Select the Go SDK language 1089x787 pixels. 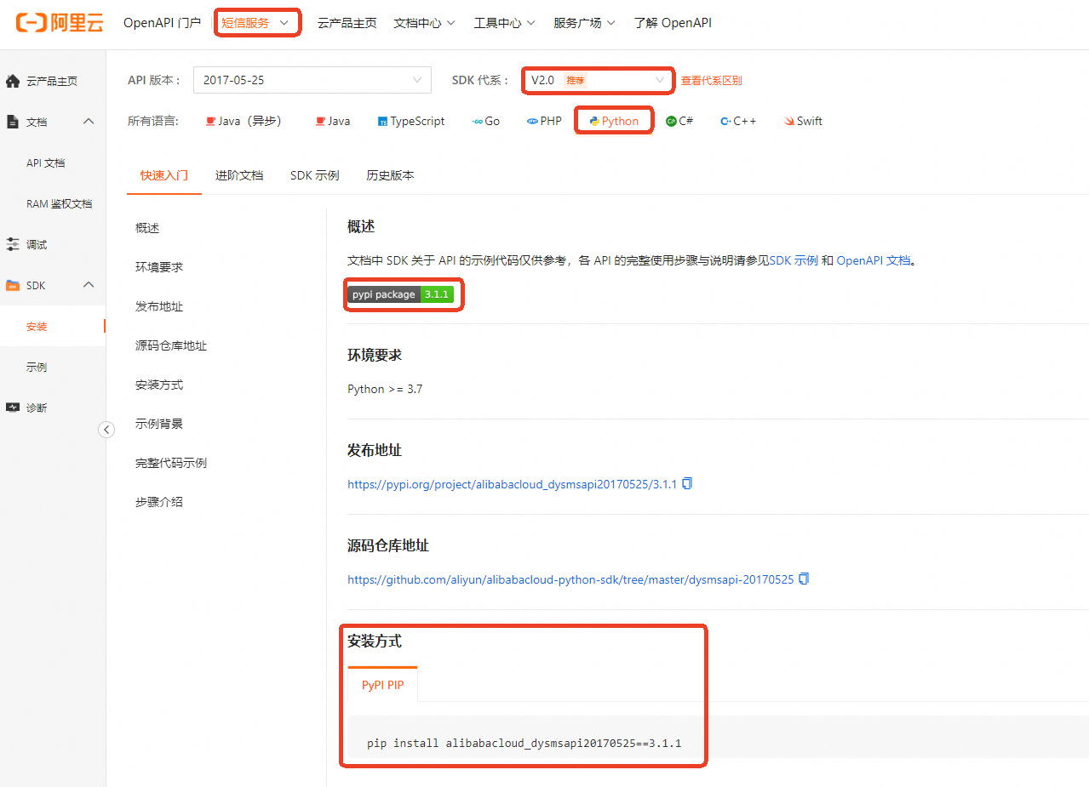point(484,121)
